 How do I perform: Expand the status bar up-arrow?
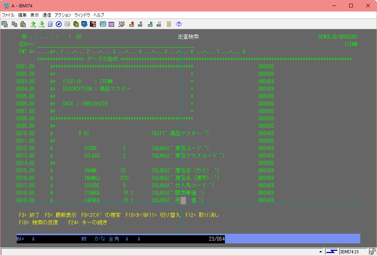coord(320,252)
